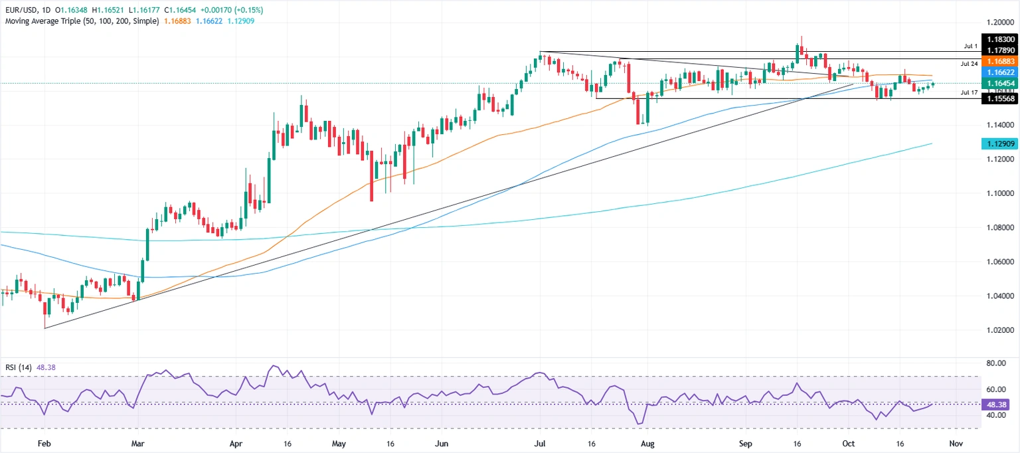The width and height of the screenshot is (1020, 453).
Task: Select the green current price badge 1.16454
Action: point(1000,83)
